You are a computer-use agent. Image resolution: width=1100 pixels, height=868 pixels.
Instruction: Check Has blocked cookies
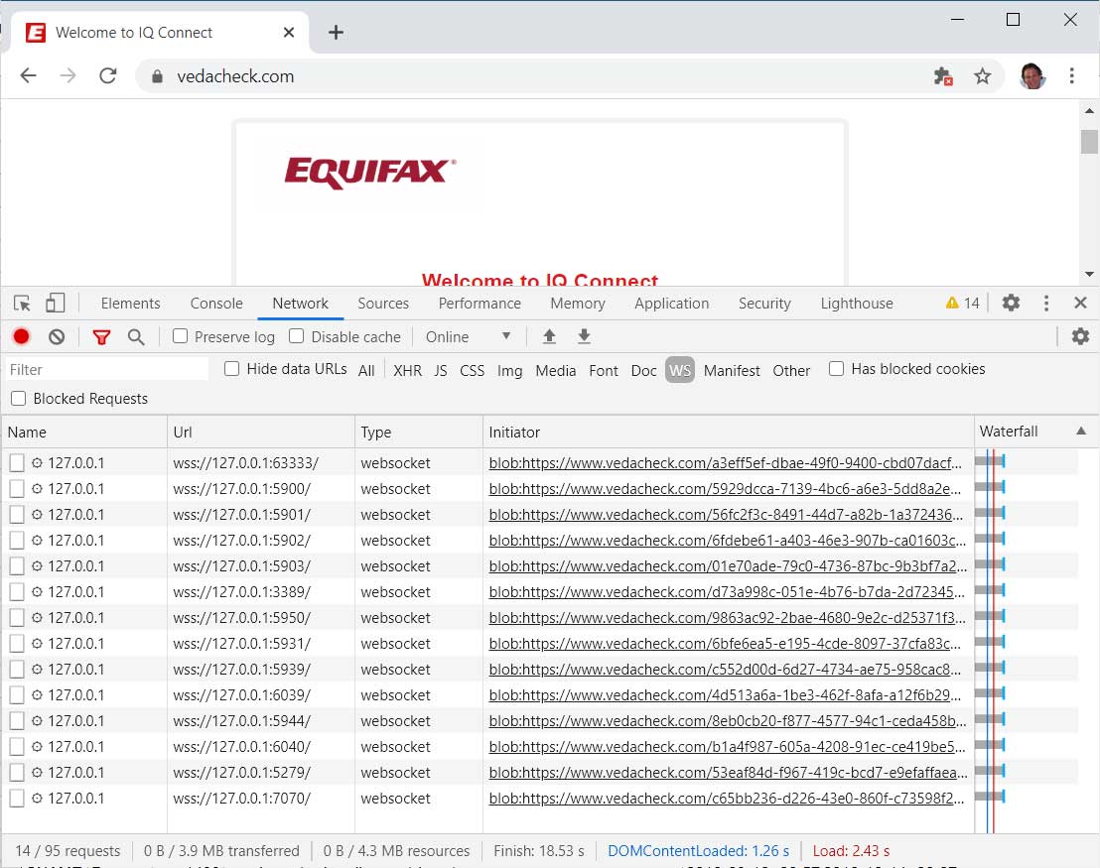tap(836, 369)
